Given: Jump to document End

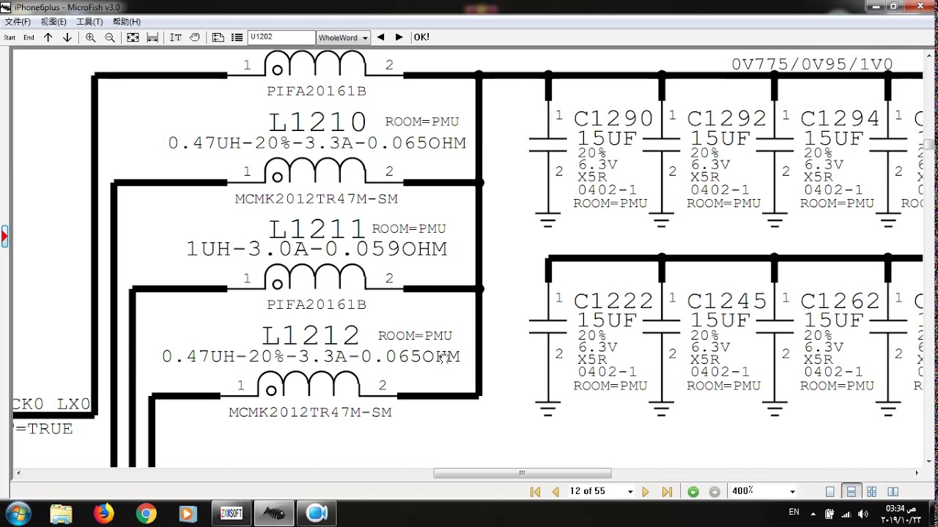Looking at the screenshot, I should pyautogui.click(x=29, y=37).
